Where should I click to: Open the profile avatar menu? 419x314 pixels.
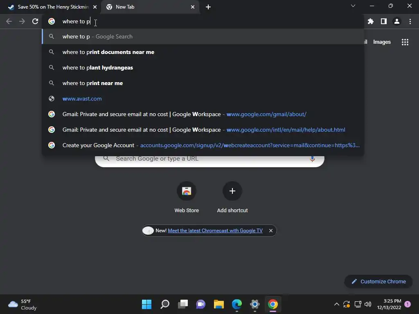[x=397, y=21]
